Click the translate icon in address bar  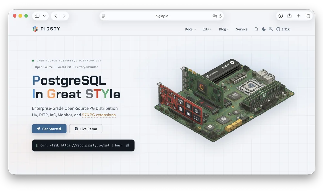(215, 16)
